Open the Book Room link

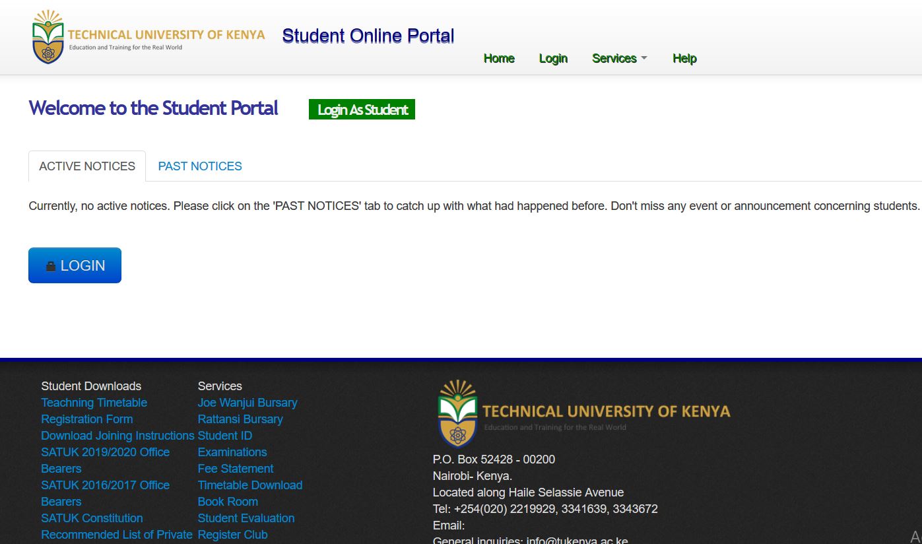(228, 502)
